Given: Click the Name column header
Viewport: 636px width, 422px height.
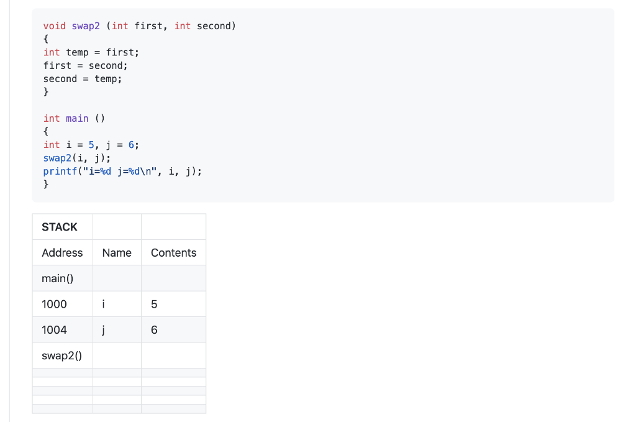Looking at the screenshot, I should tap(117, 253).
